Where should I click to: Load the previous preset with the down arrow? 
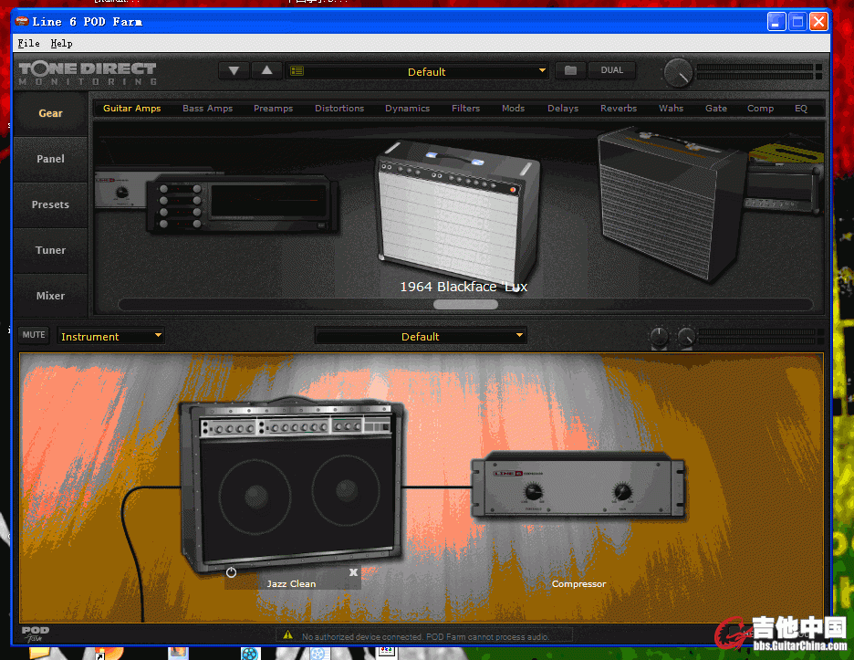234,71
